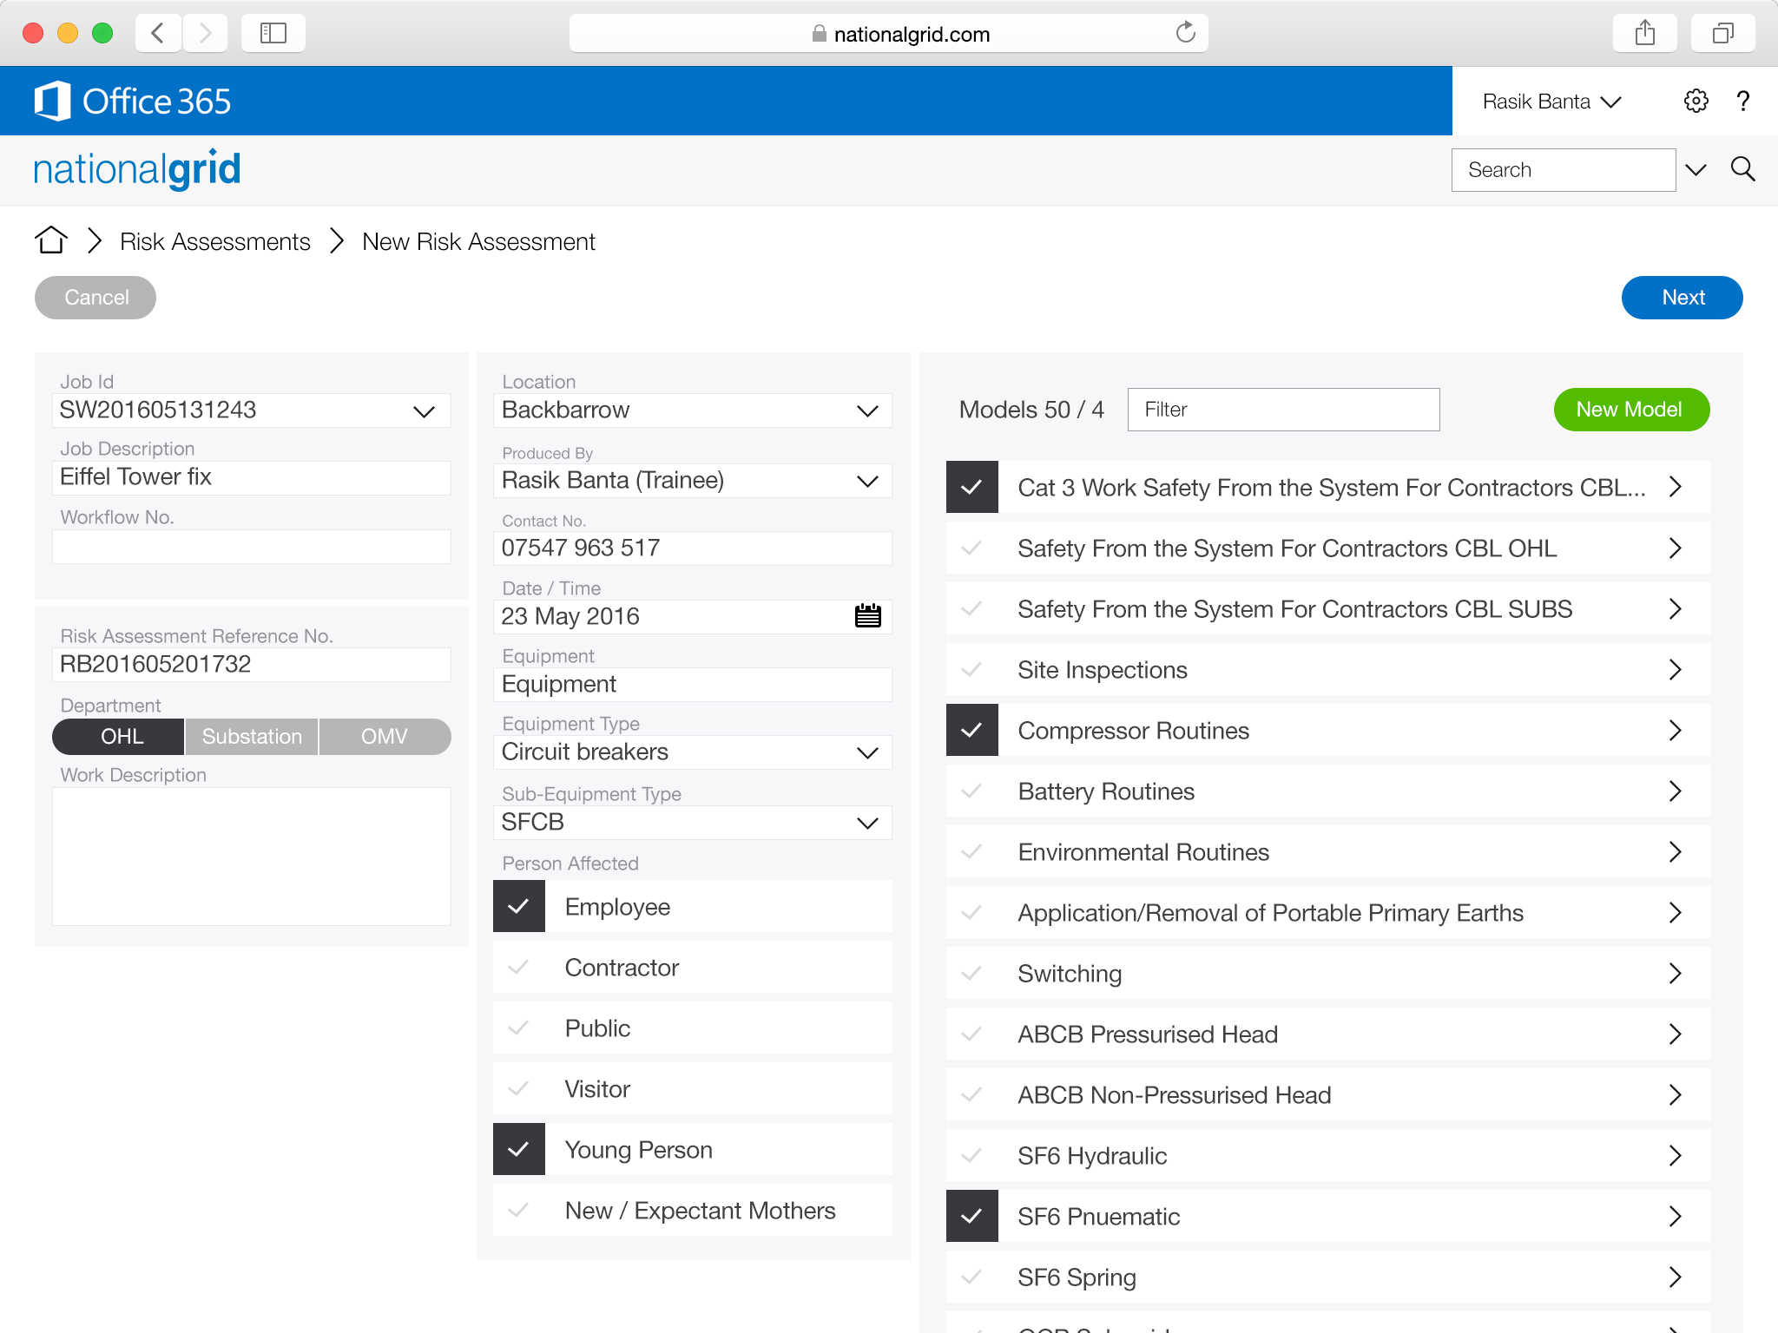Click the home breadcrumb icon
Viewport: 1778px width, 1333px height.
point(51,240)
